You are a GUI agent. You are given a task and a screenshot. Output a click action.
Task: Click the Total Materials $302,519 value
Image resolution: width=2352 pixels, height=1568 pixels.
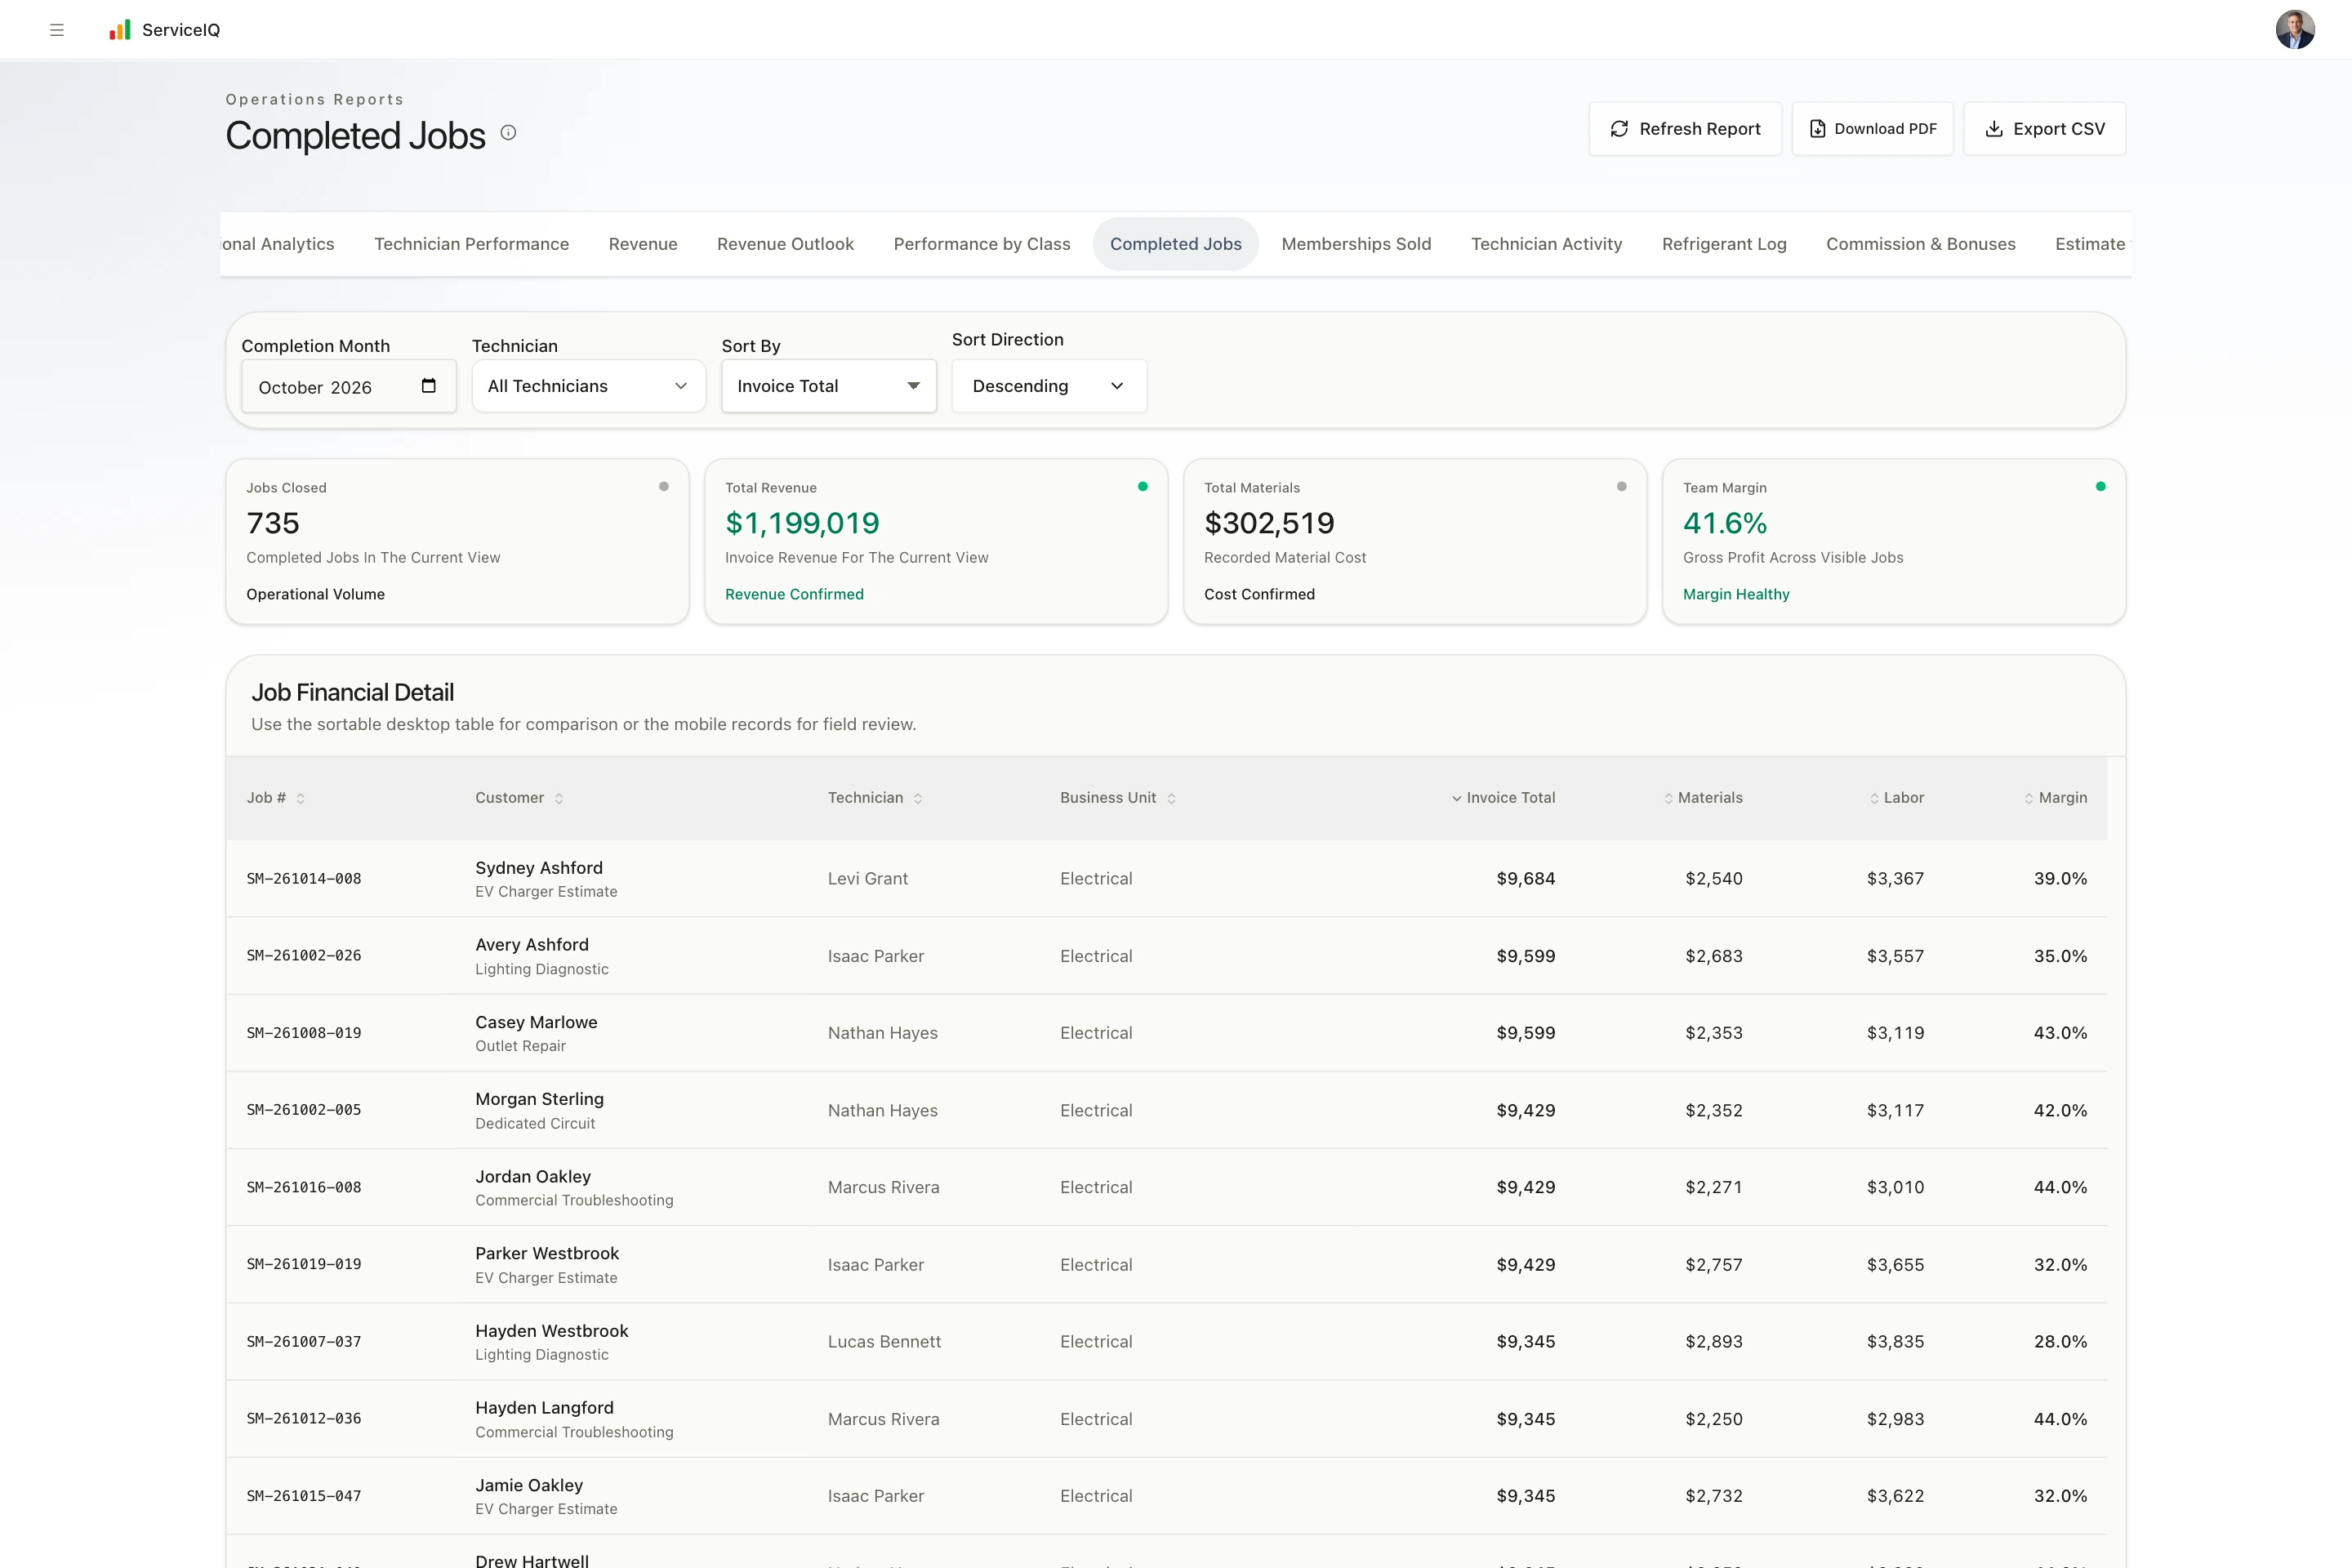point(1269,523)
